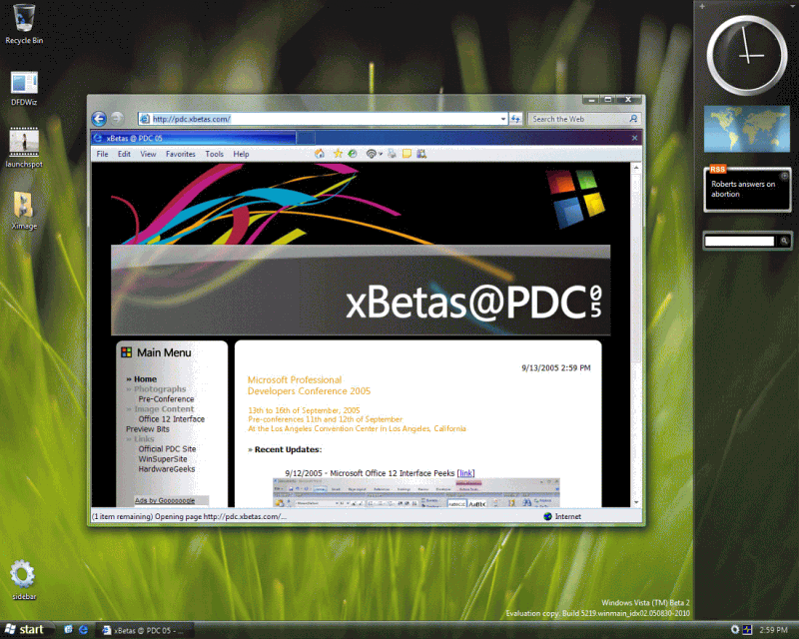
Task: Click the [link] after Office 12 Interface Peeks
Action: coord(465,473)
